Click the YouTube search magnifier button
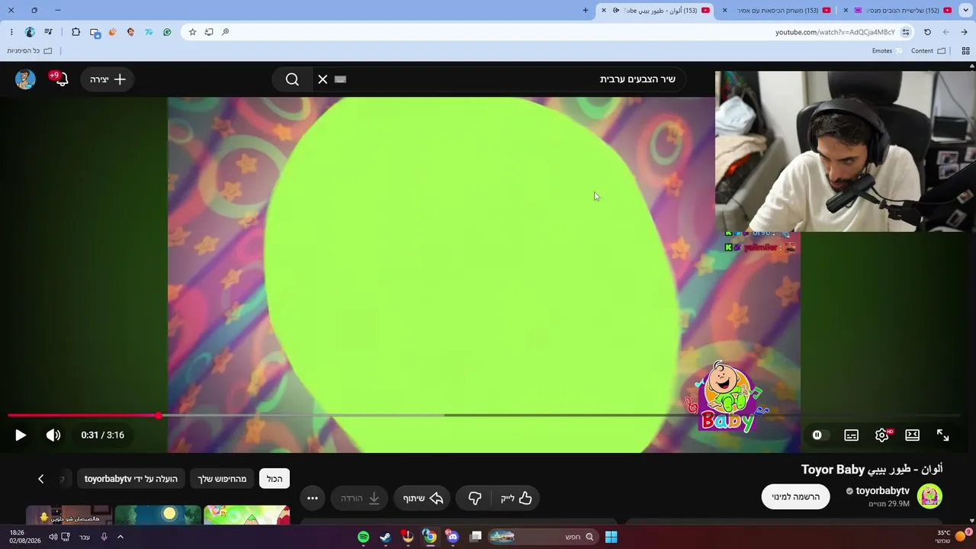976x549 pixels. pyautogui.click(x=292, y=79)
